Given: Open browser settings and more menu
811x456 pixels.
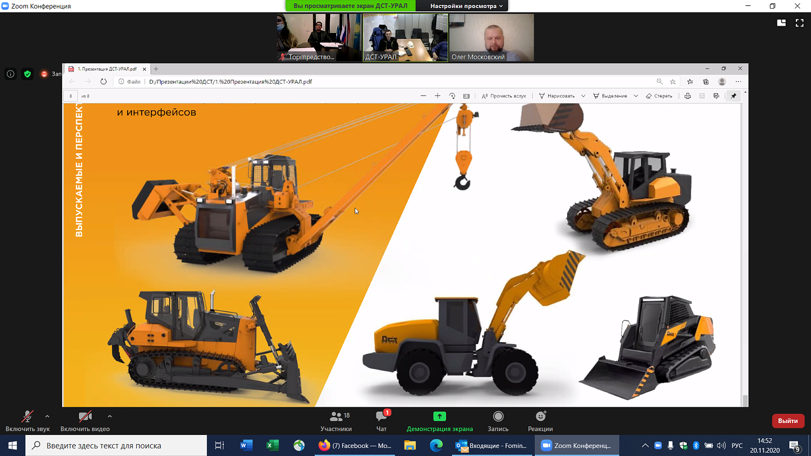Looking at the screenshot, I should point(738,82).
